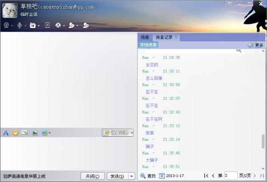Click the speaker icon beside 更多
Screen dimensions: 267x182
pos(250,45)
